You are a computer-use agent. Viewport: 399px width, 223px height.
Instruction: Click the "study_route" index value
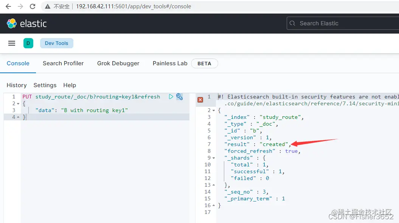tap(280, 117)
